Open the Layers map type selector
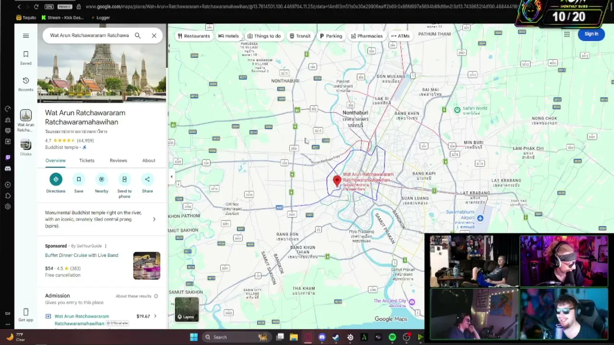Viewport: 614px width, 345px height. pos(187,309)
